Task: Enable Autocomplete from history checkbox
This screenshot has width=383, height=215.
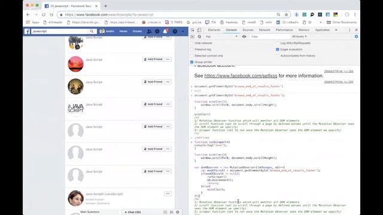Action: (x=278, y=56)
